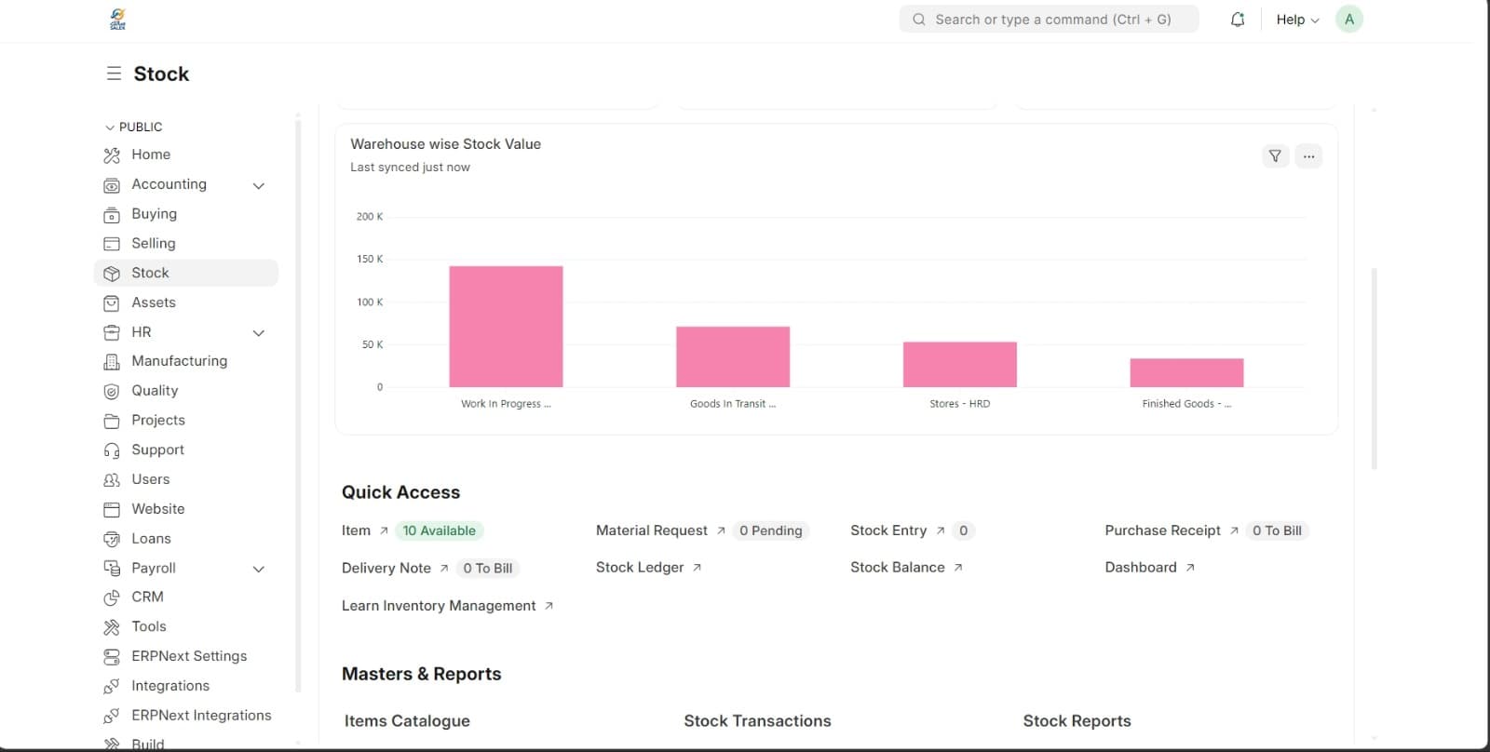Click the Website sidebar icon

coord(112,510)
